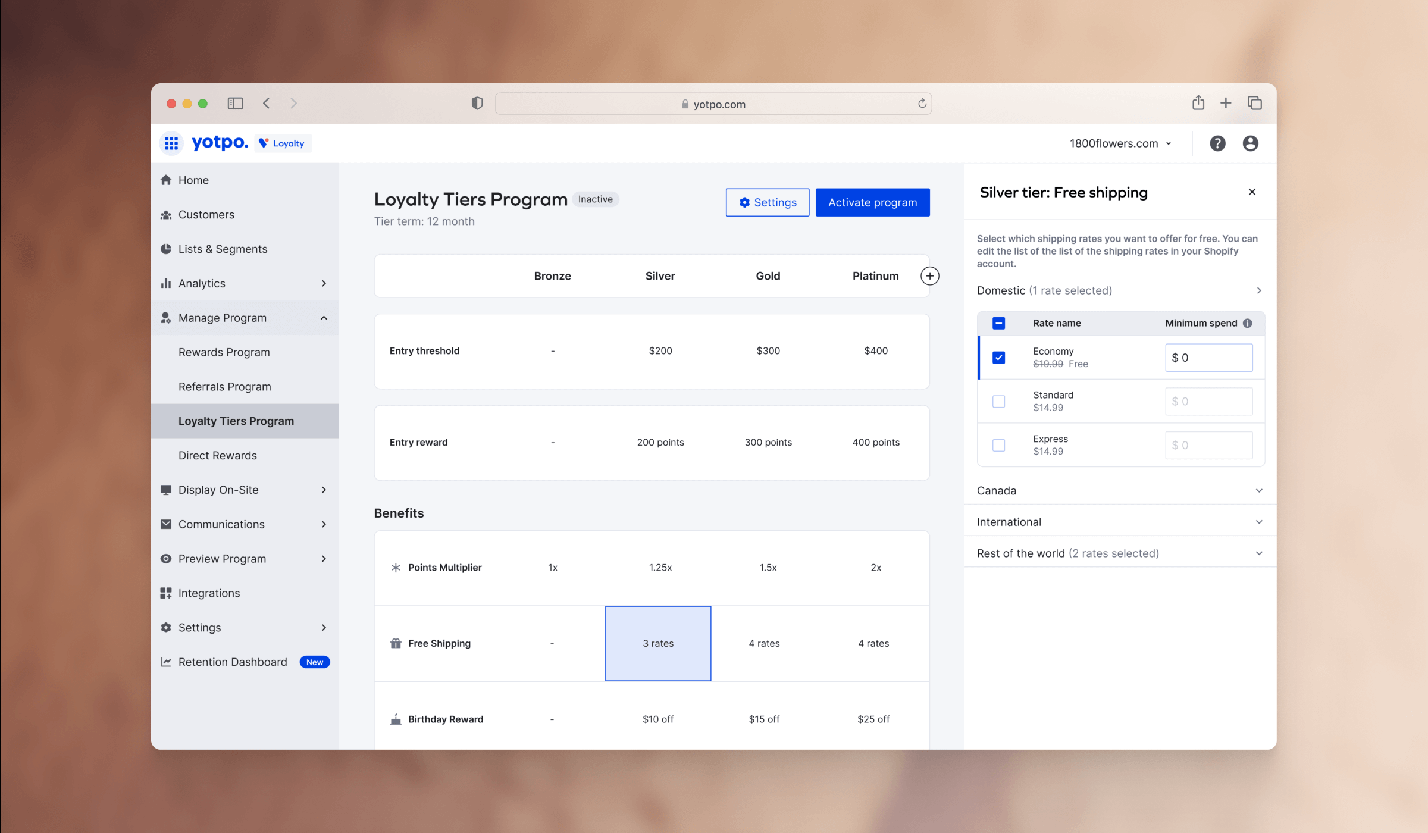The image size is (1428, 833).
Task: Click the Activate program button
Action: [872, 202]
